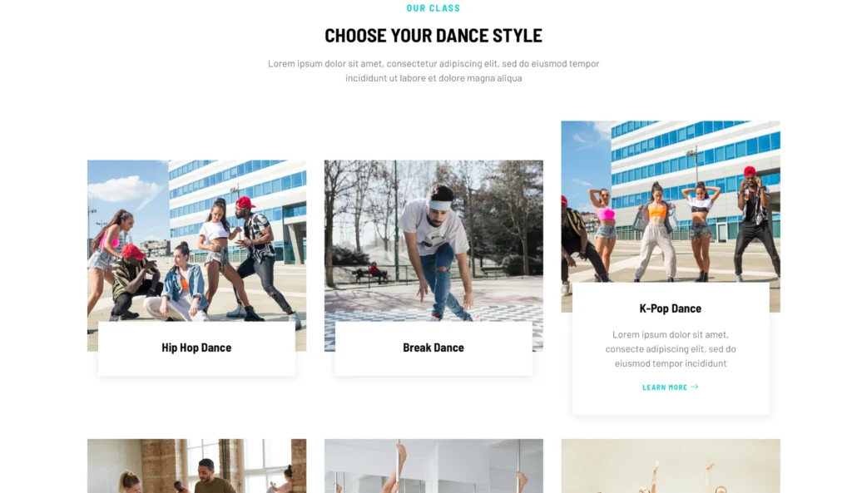Click the K-Pop Dance heading

[x=670, y=308]
